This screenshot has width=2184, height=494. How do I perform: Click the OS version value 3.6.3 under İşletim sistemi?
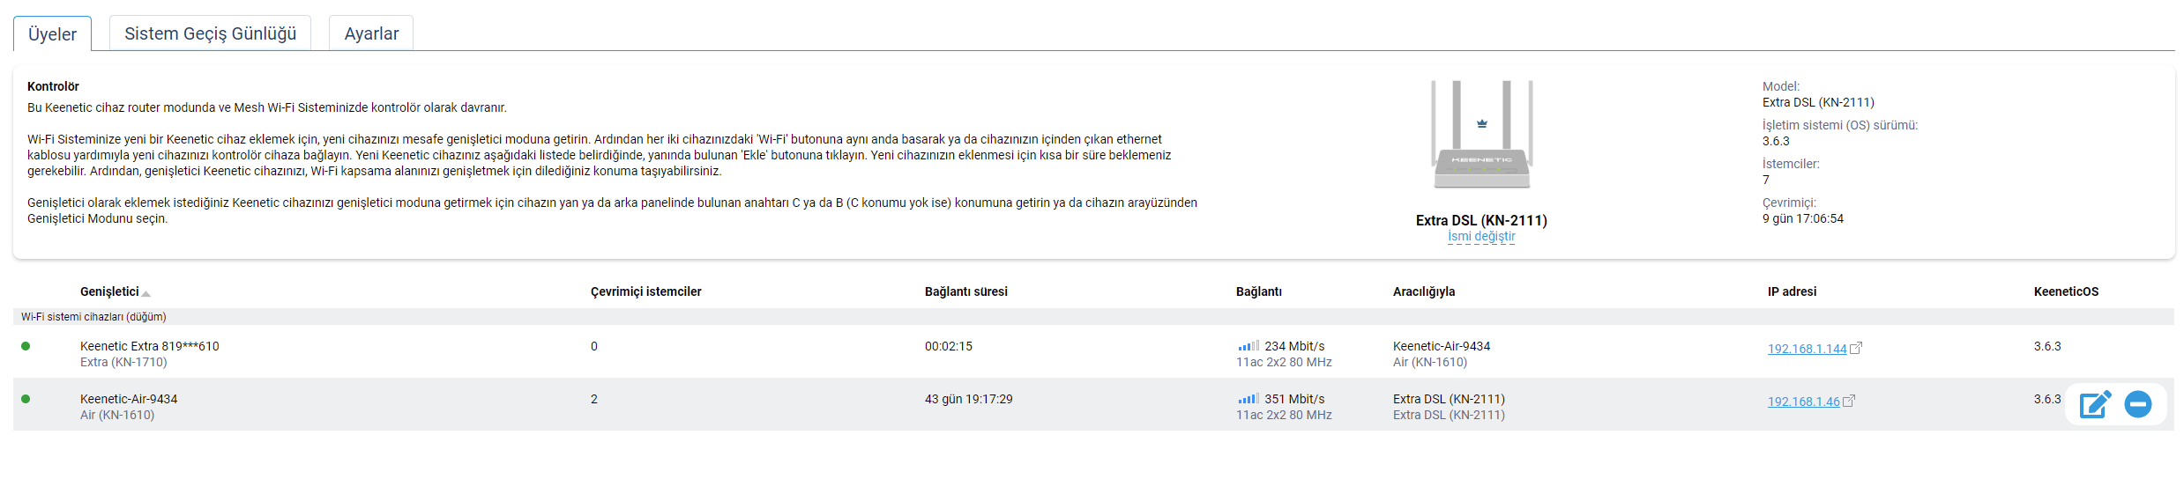pos(1776,141)
